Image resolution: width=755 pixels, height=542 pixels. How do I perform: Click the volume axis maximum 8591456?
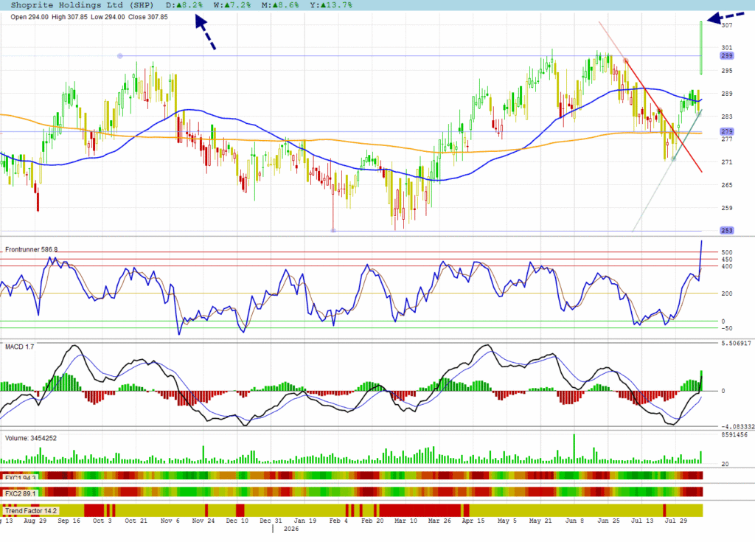coord(734,435)
